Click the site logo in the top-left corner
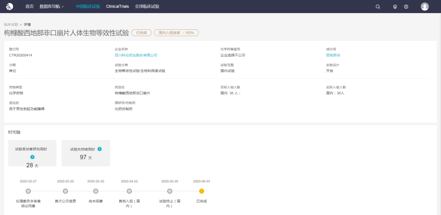This screenshot has height=215, width=441. tap(9, 7)
